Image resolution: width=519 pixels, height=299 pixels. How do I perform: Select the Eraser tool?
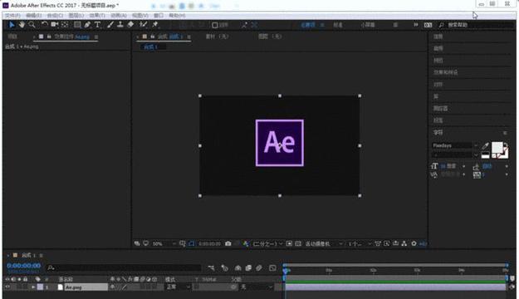pos(130,25)
